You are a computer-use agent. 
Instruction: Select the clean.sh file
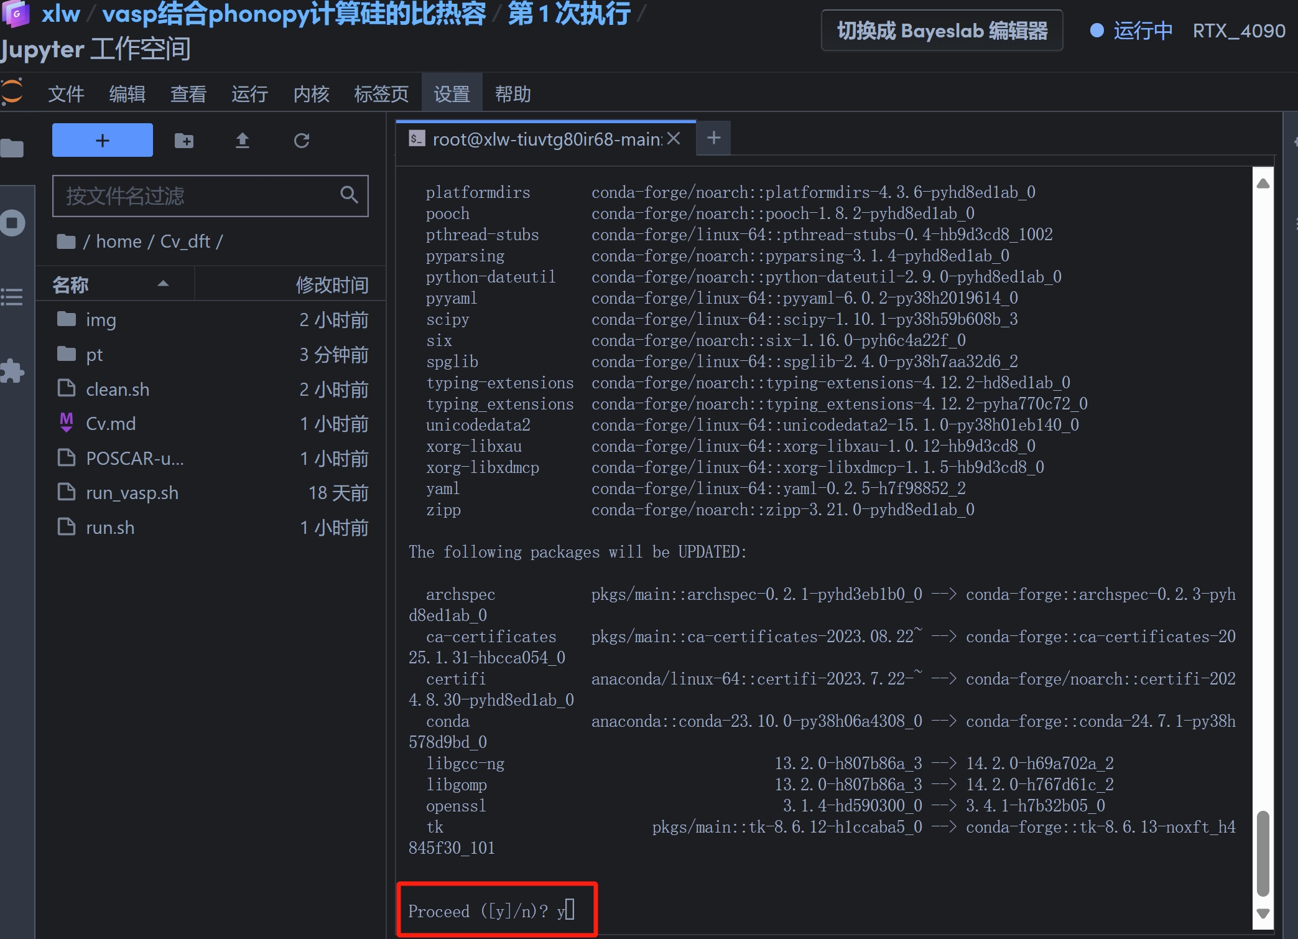(211, 390)
